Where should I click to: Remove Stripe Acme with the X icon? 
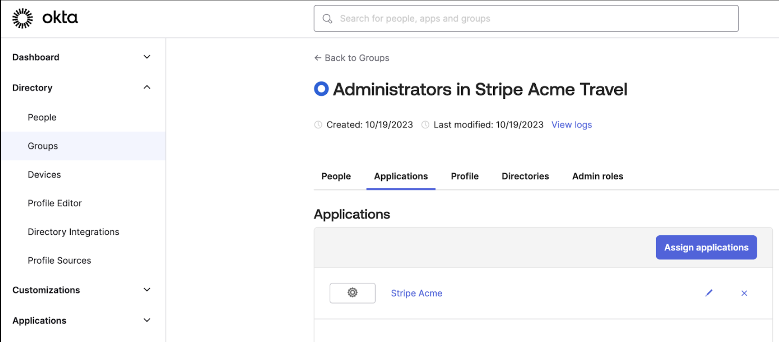[744, 293]
